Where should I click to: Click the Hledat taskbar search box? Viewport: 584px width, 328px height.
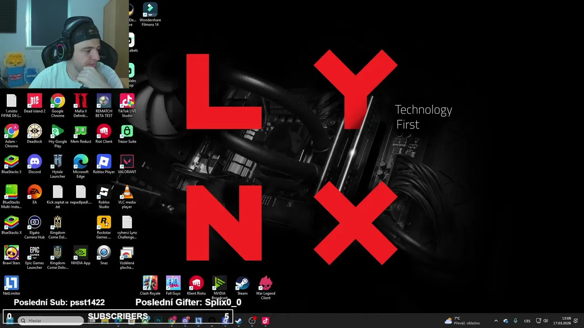pos(52,321)
